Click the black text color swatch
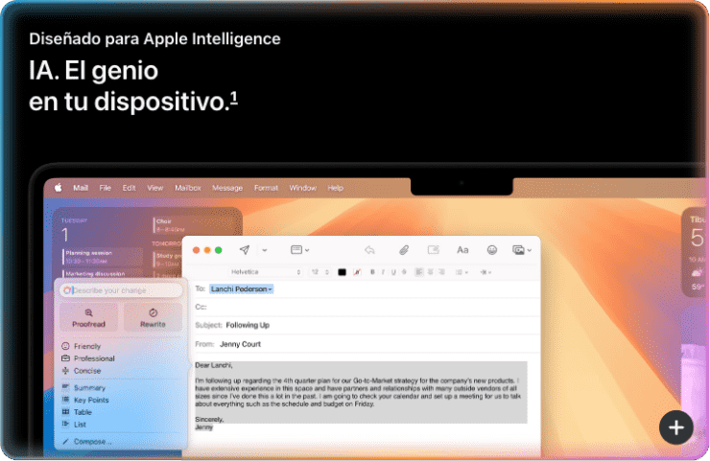The width and height of the screenshot is (710, 461). click(342, 272)
